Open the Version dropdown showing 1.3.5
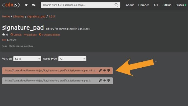The width and height of the screenshot is (188, 106). 27,59
